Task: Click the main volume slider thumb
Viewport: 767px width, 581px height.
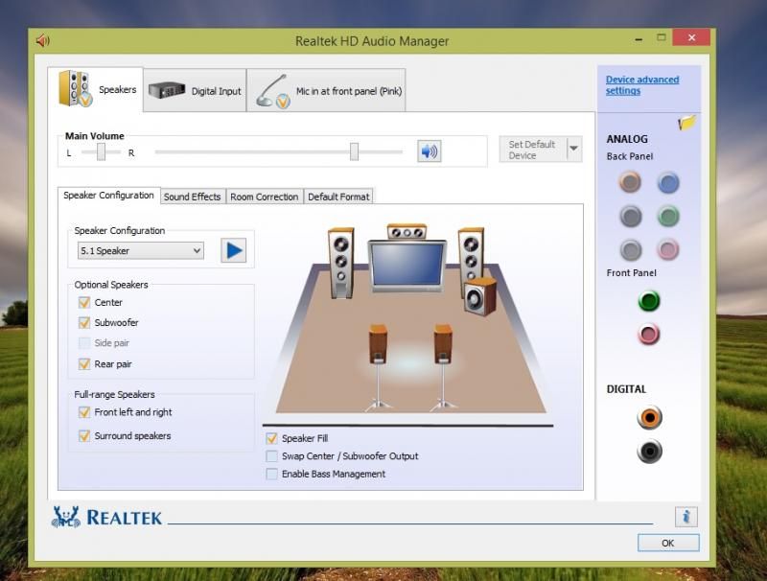Action: coord(354,151)
